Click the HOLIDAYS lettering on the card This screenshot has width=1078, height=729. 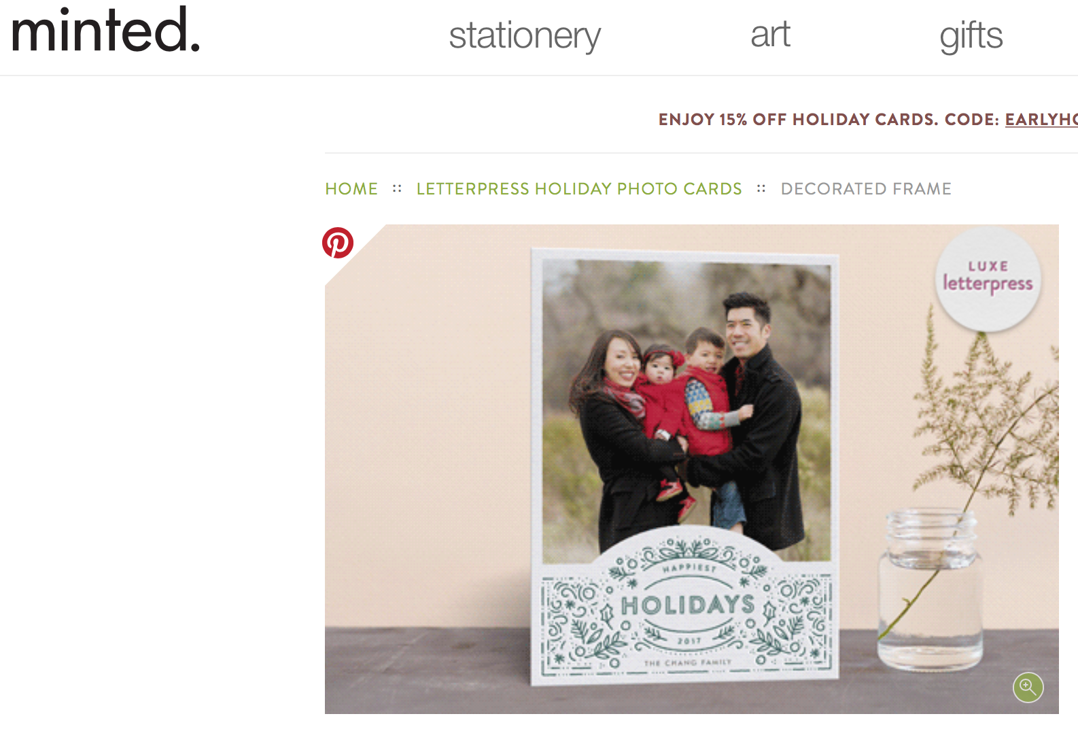coord(688,605)
